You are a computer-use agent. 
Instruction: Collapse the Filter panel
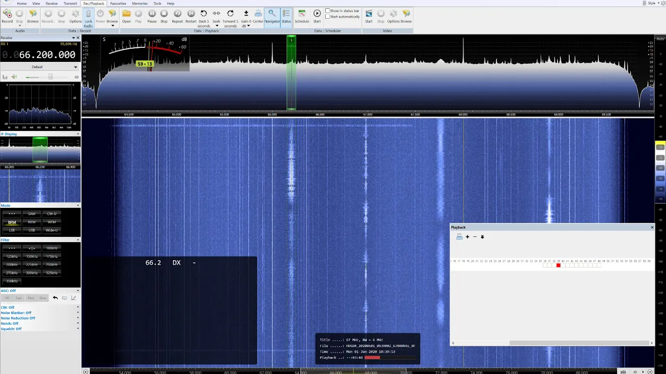[78, 240]
